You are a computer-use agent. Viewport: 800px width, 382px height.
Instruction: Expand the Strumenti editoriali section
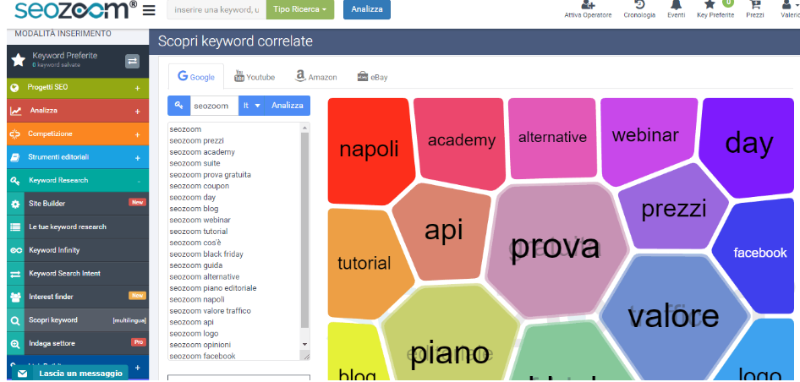click(137, 158)
